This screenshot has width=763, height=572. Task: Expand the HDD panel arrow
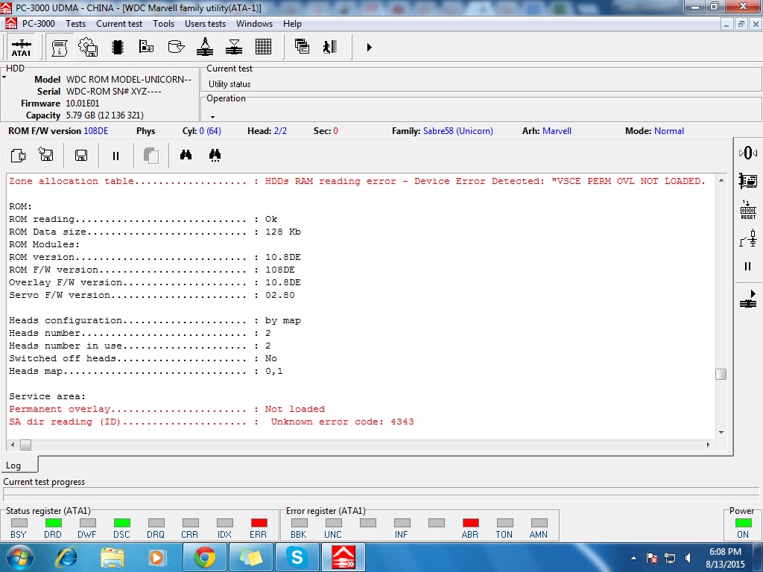pos(4,77)
